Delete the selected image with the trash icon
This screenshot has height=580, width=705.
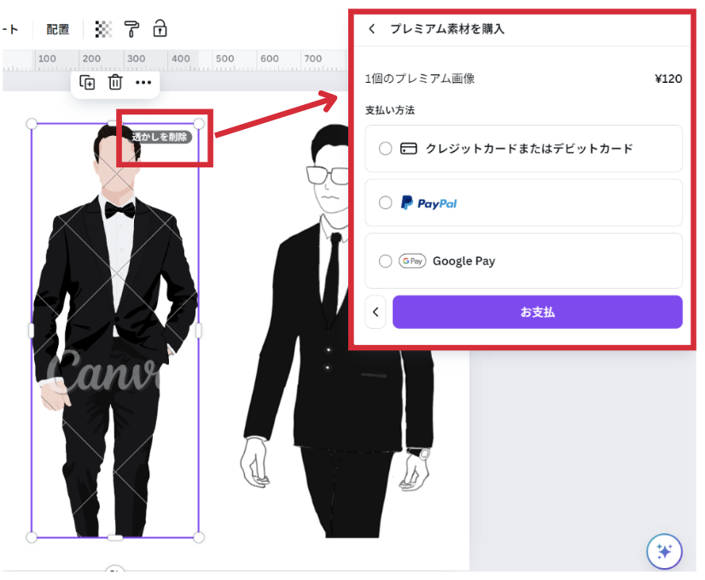pyautogui.click(x=115, y=82)
